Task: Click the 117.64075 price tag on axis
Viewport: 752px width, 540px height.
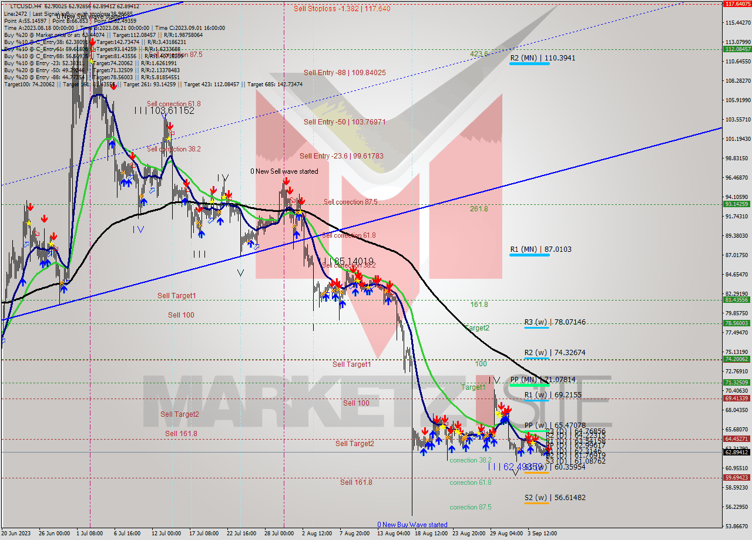Action: pos(737,4)
